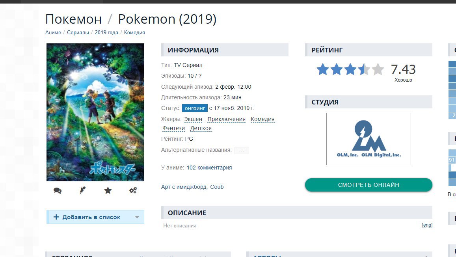Click the fourth half-filled rating star
This screenshot has height=257, width=456.
(x=364, y=69)
